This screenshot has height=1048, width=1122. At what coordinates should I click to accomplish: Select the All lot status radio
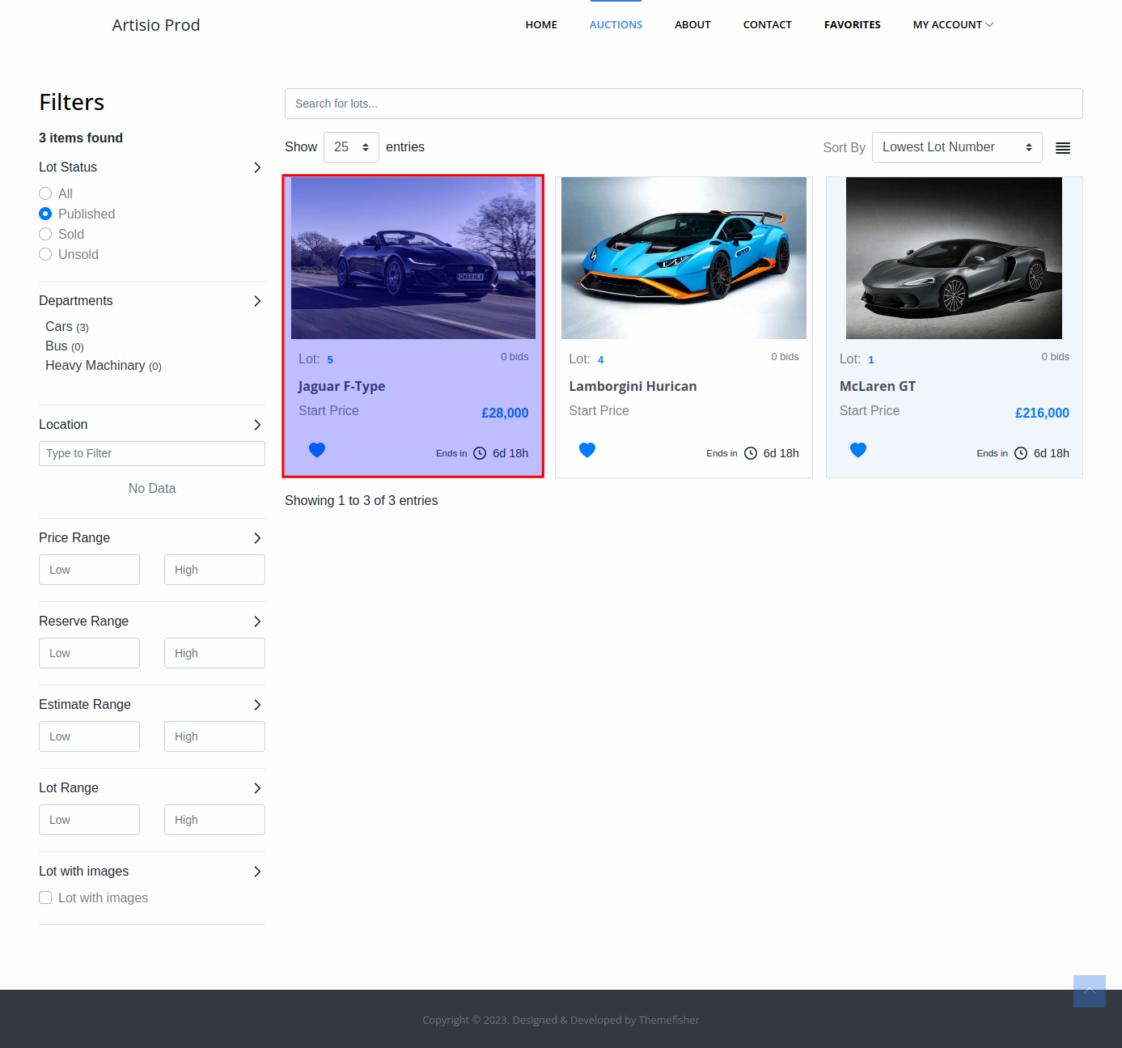pyautogui.click(x=45, y=193)
